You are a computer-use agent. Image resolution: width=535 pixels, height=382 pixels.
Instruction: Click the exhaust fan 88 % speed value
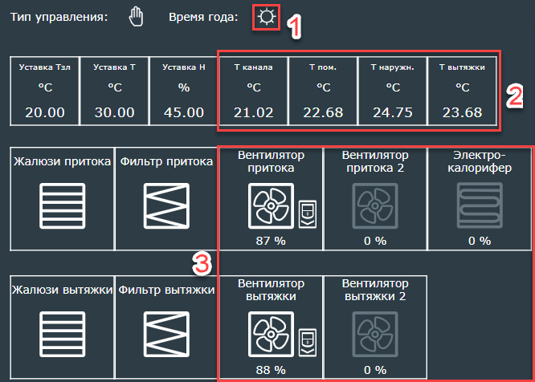coord(271,370)
